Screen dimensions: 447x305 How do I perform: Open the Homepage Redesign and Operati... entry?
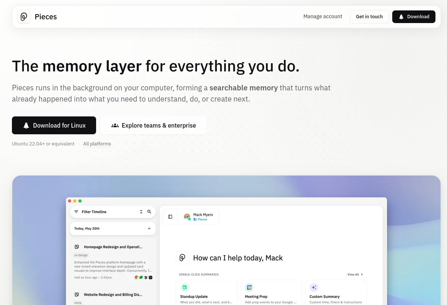pos(113,247)
